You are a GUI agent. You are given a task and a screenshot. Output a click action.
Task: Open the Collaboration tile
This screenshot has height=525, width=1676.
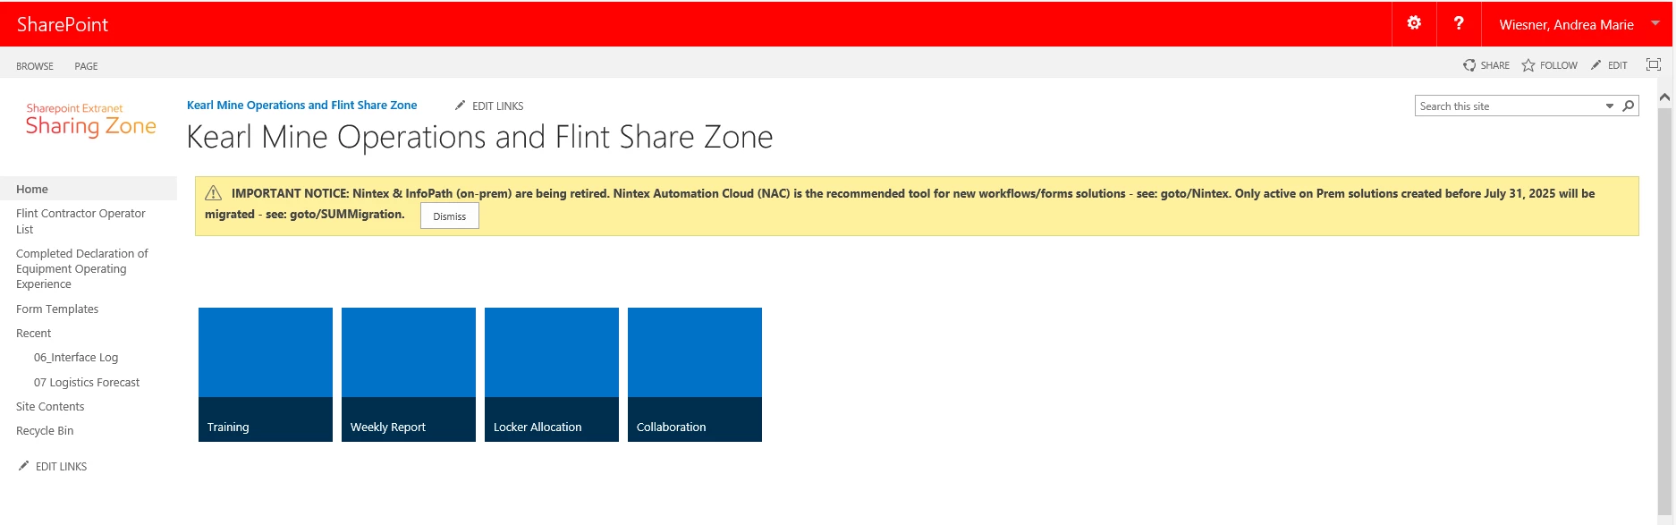click(695, 375)
